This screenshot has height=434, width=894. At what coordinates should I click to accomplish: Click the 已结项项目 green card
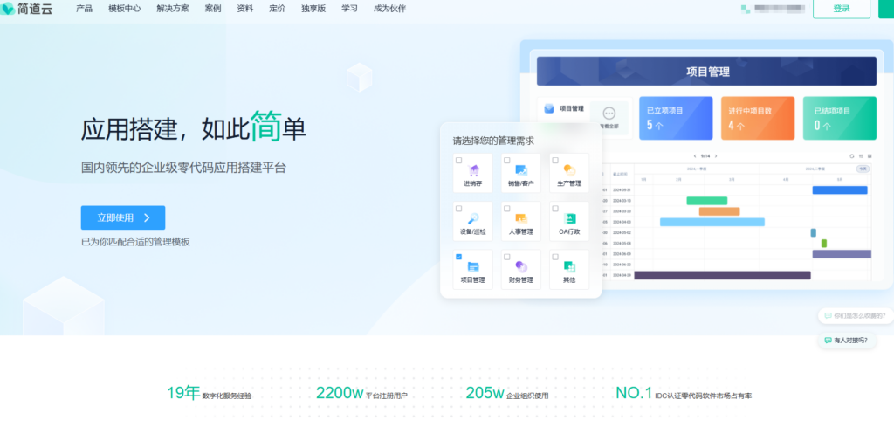(x=840, y=118)
